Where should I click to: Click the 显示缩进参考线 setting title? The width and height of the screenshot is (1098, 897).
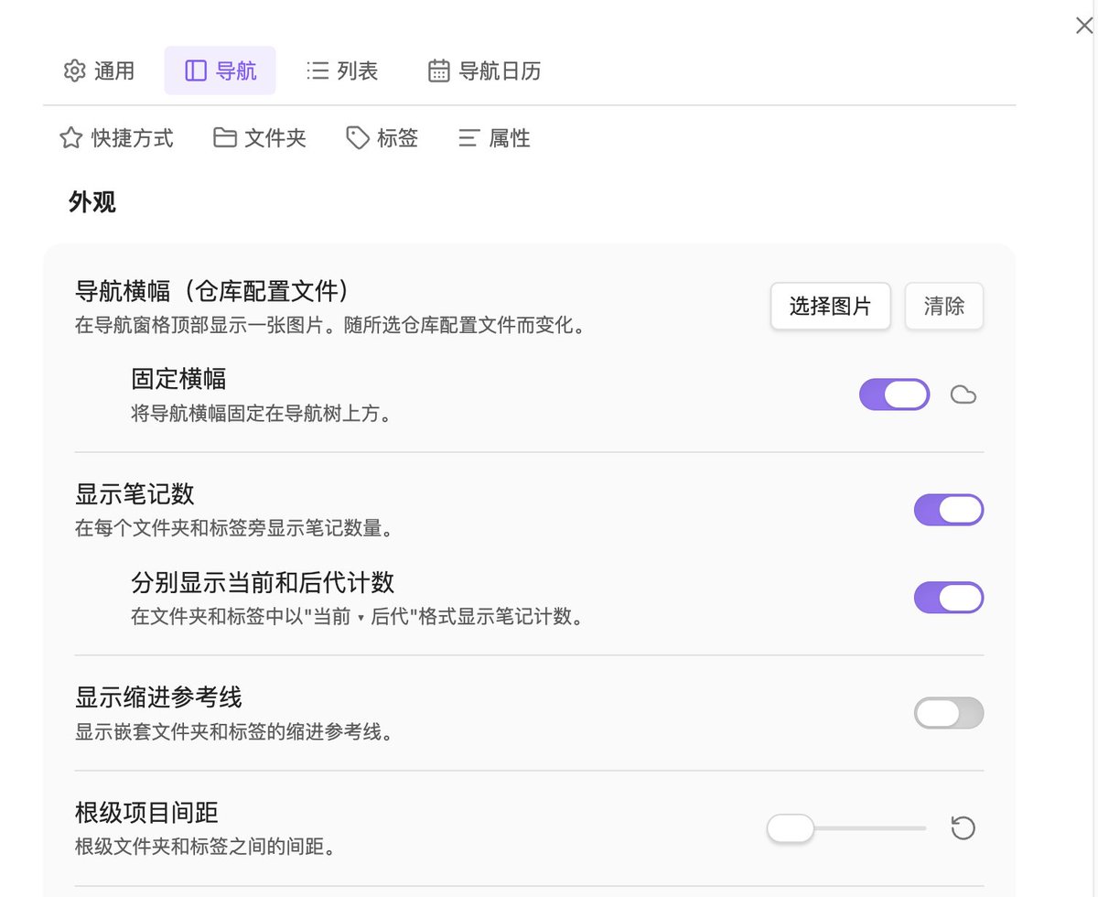pyautogui.click(x=158, y=697)
